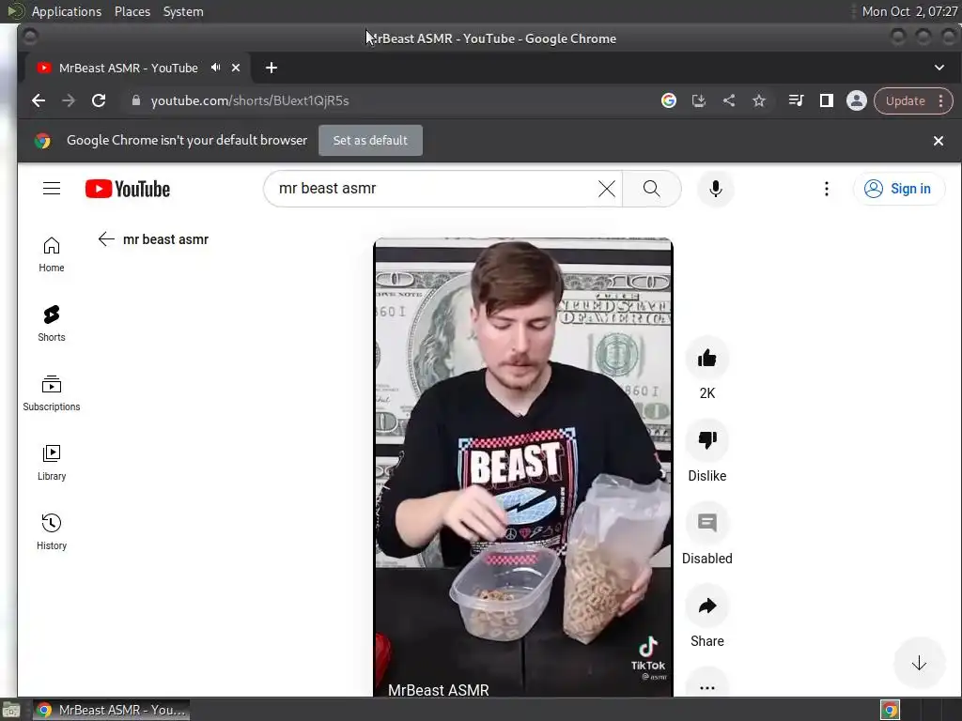Click the Chrome icon in the bottom-right tray
962x721 pixels.
point(890,710)
